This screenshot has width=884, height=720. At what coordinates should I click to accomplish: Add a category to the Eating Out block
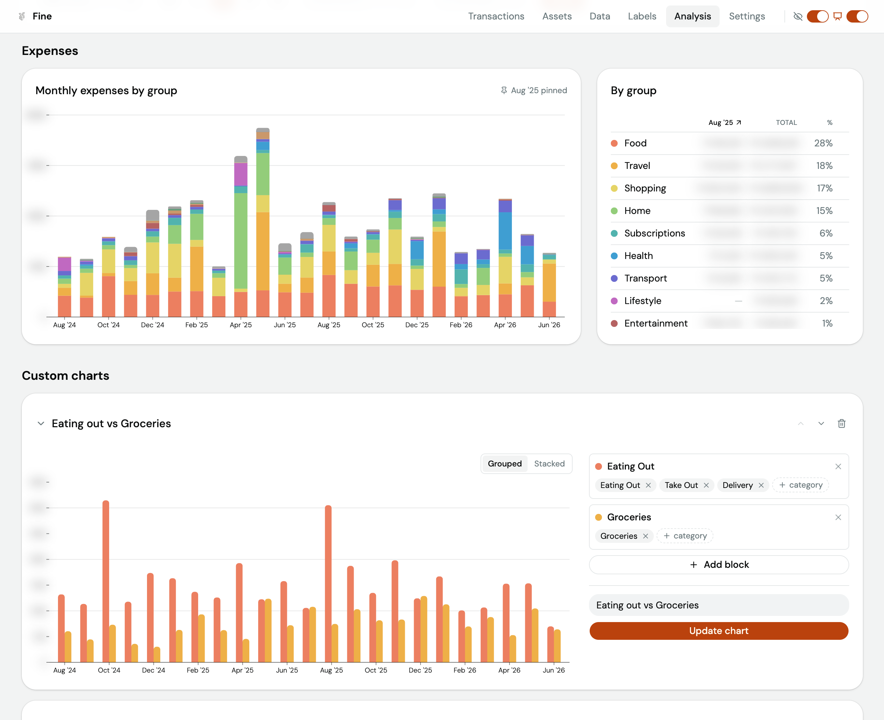[800, 485]
